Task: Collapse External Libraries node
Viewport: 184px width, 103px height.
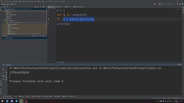Action: 3,20
